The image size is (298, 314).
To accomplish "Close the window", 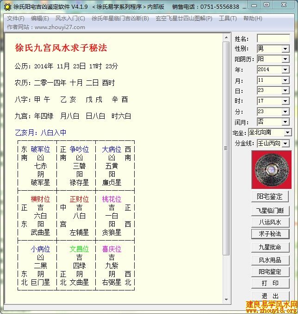I will point(284,5).
